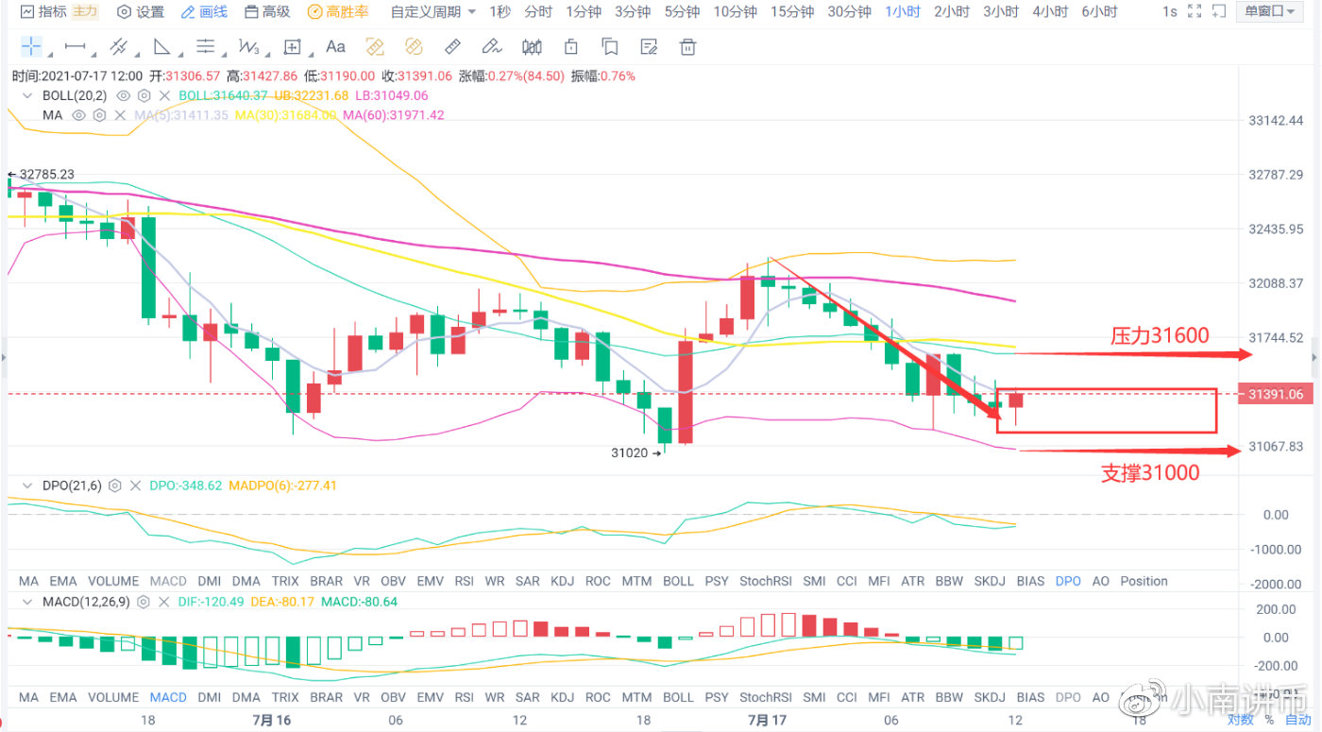The height and width of the screenshot is (732, 1322).
Task: Enter fullscreen chart mode
Action: tap(1195, 12)
